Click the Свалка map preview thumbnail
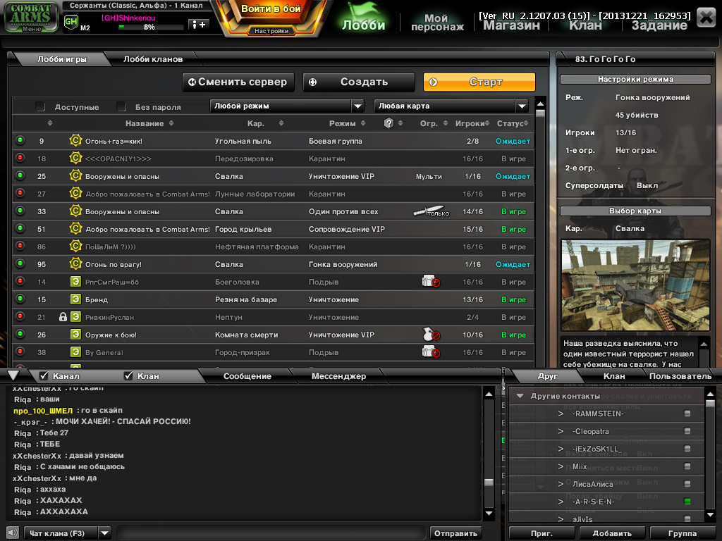 tap(635, 285)
